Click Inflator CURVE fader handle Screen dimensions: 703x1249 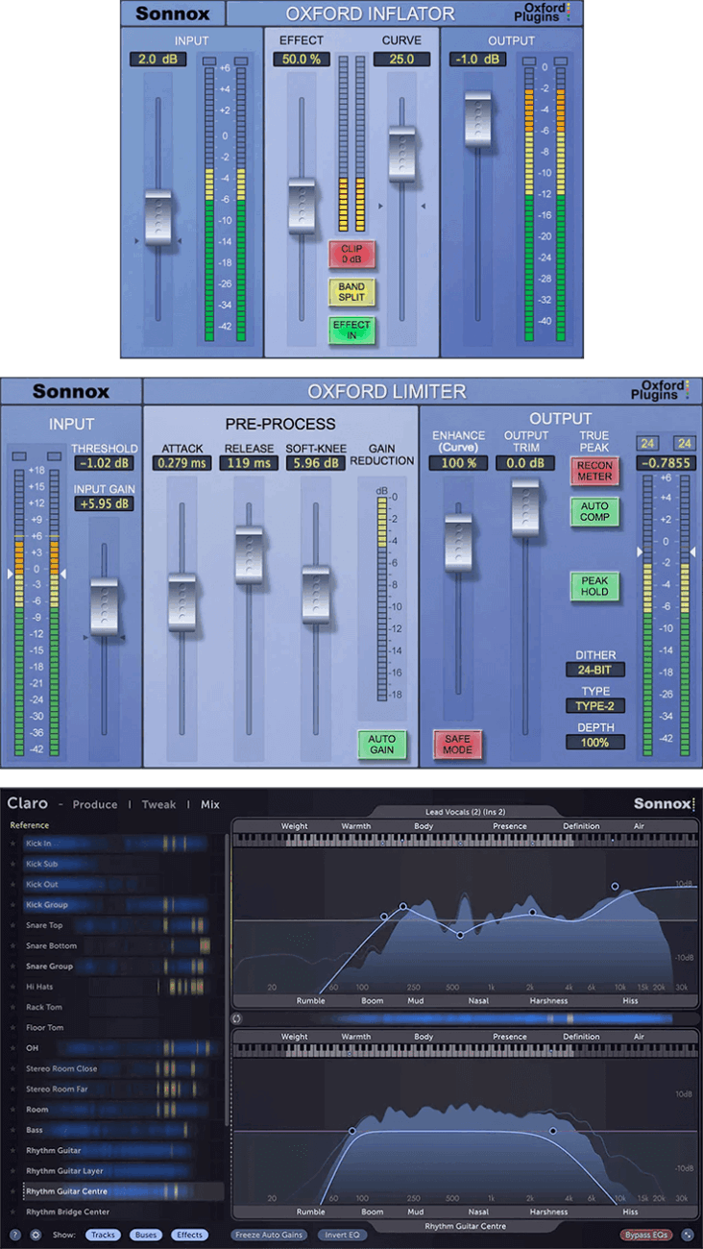point(401,155)
